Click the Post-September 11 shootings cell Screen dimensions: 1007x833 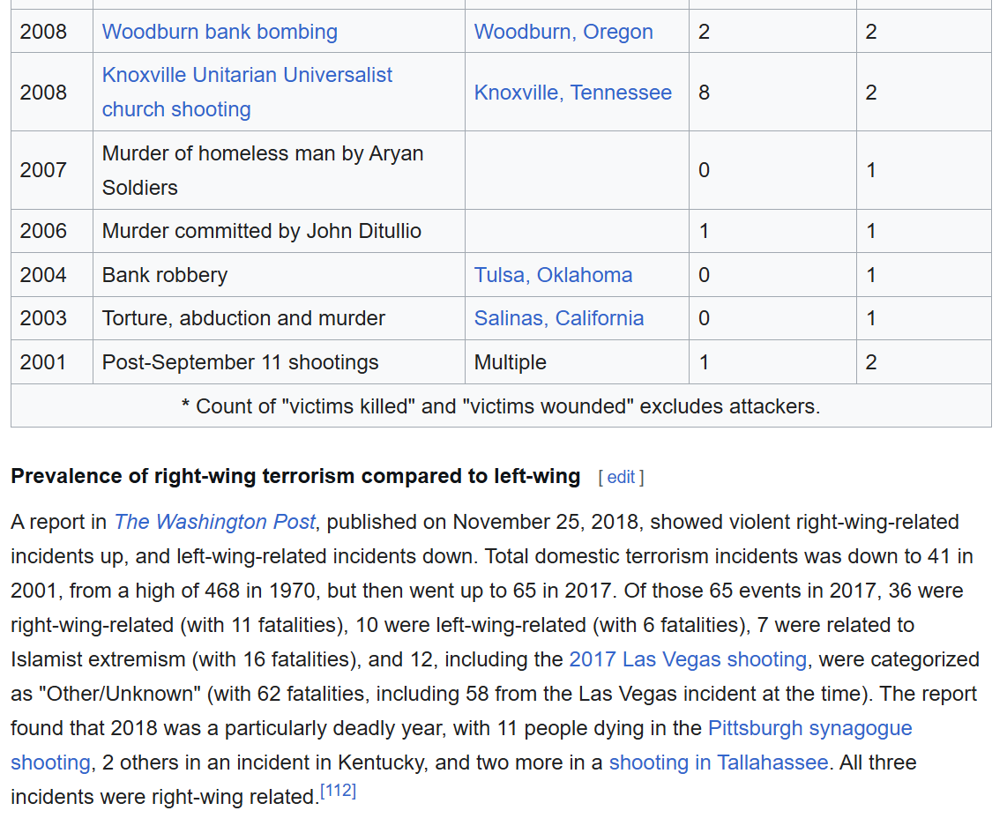pyautogui.click(x=241, y=362)
